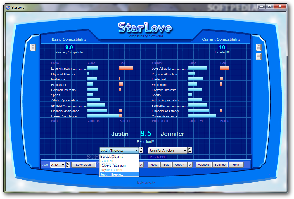Click Good: 99 total in Natal row
The height and width of the screenshot is (199, 294).
[x=94, y=121]
